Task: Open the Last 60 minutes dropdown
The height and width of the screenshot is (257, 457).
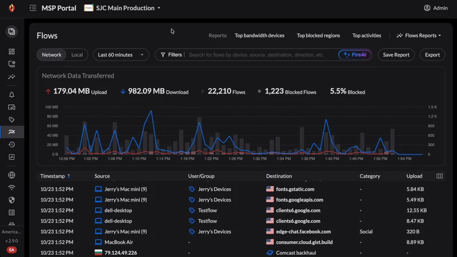Action: 121,55
